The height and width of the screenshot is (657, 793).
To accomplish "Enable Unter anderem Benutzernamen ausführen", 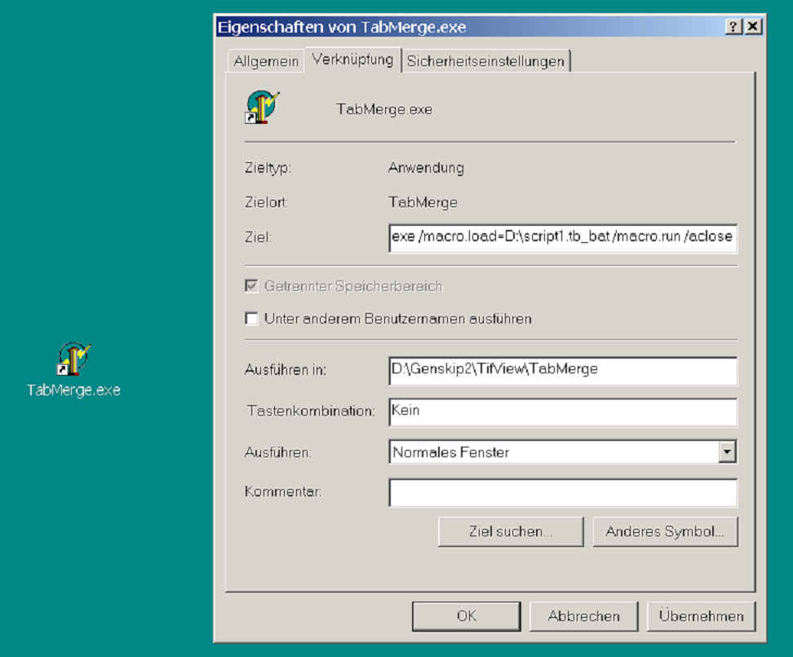I will tap(251, 318).
